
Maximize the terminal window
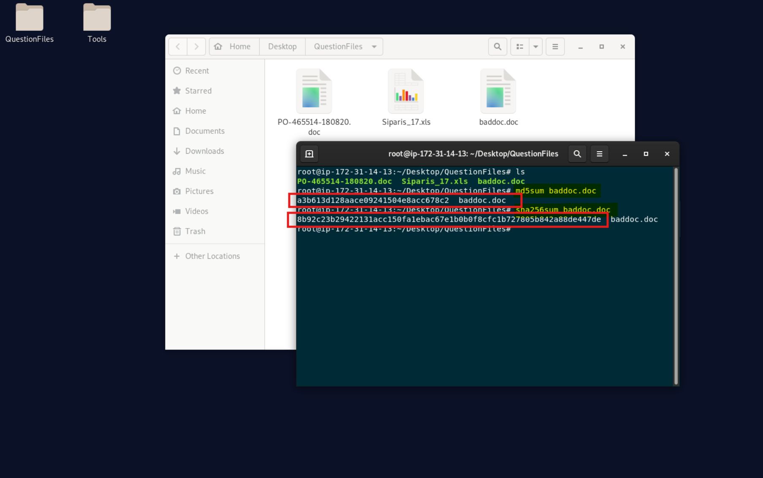pos(646,154)
